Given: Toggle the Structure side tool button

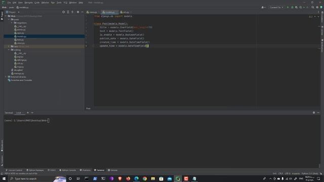Looking at the screenshot, I should click(x=2, y=160).
